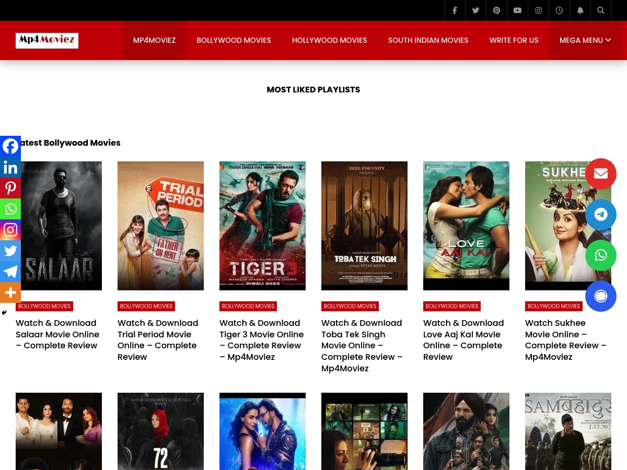Open Trial Period movie review link

(x=158, y=340)
